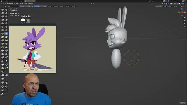Adjust the brush Radius slider
Image resolution: width=187 pixels, height=105 pixels.
coord(25,6)
